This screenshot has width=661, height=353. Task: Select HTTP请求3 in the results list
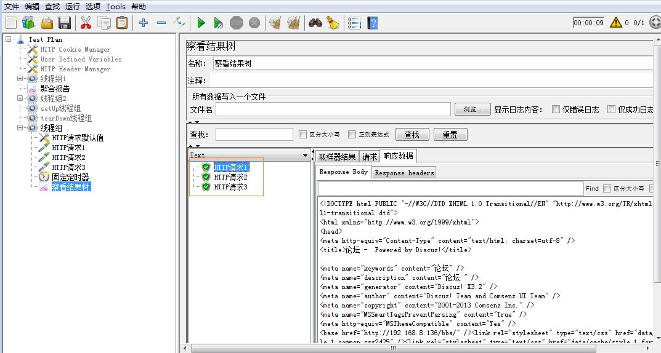(230, 187)
